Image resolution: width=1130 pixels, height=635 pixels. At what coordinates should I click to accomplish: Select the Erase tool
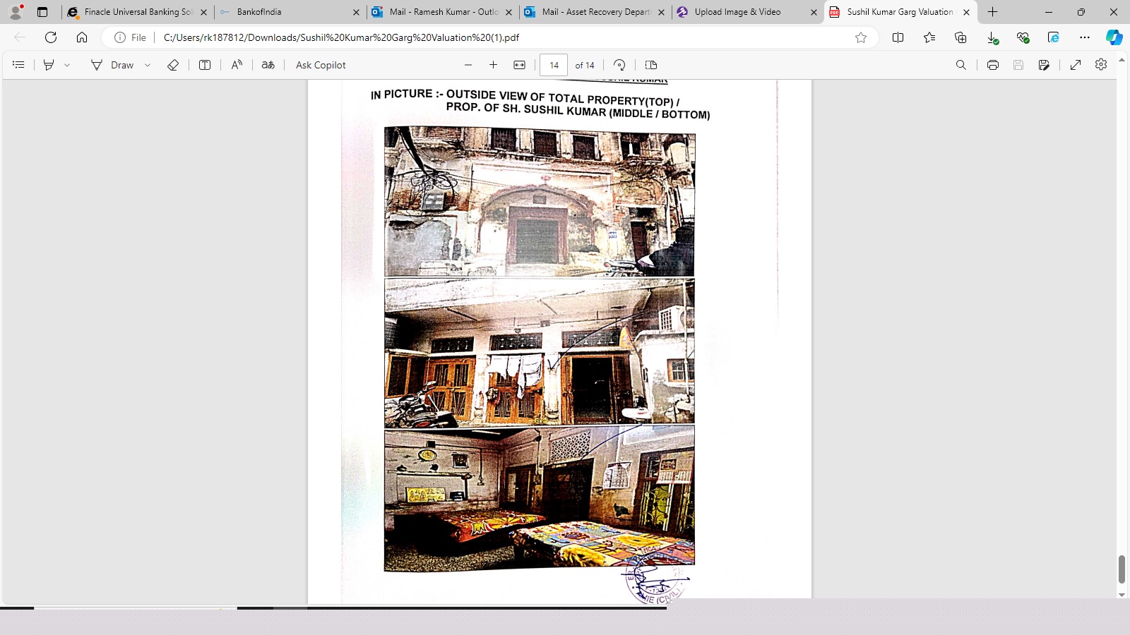coord(173,65)
